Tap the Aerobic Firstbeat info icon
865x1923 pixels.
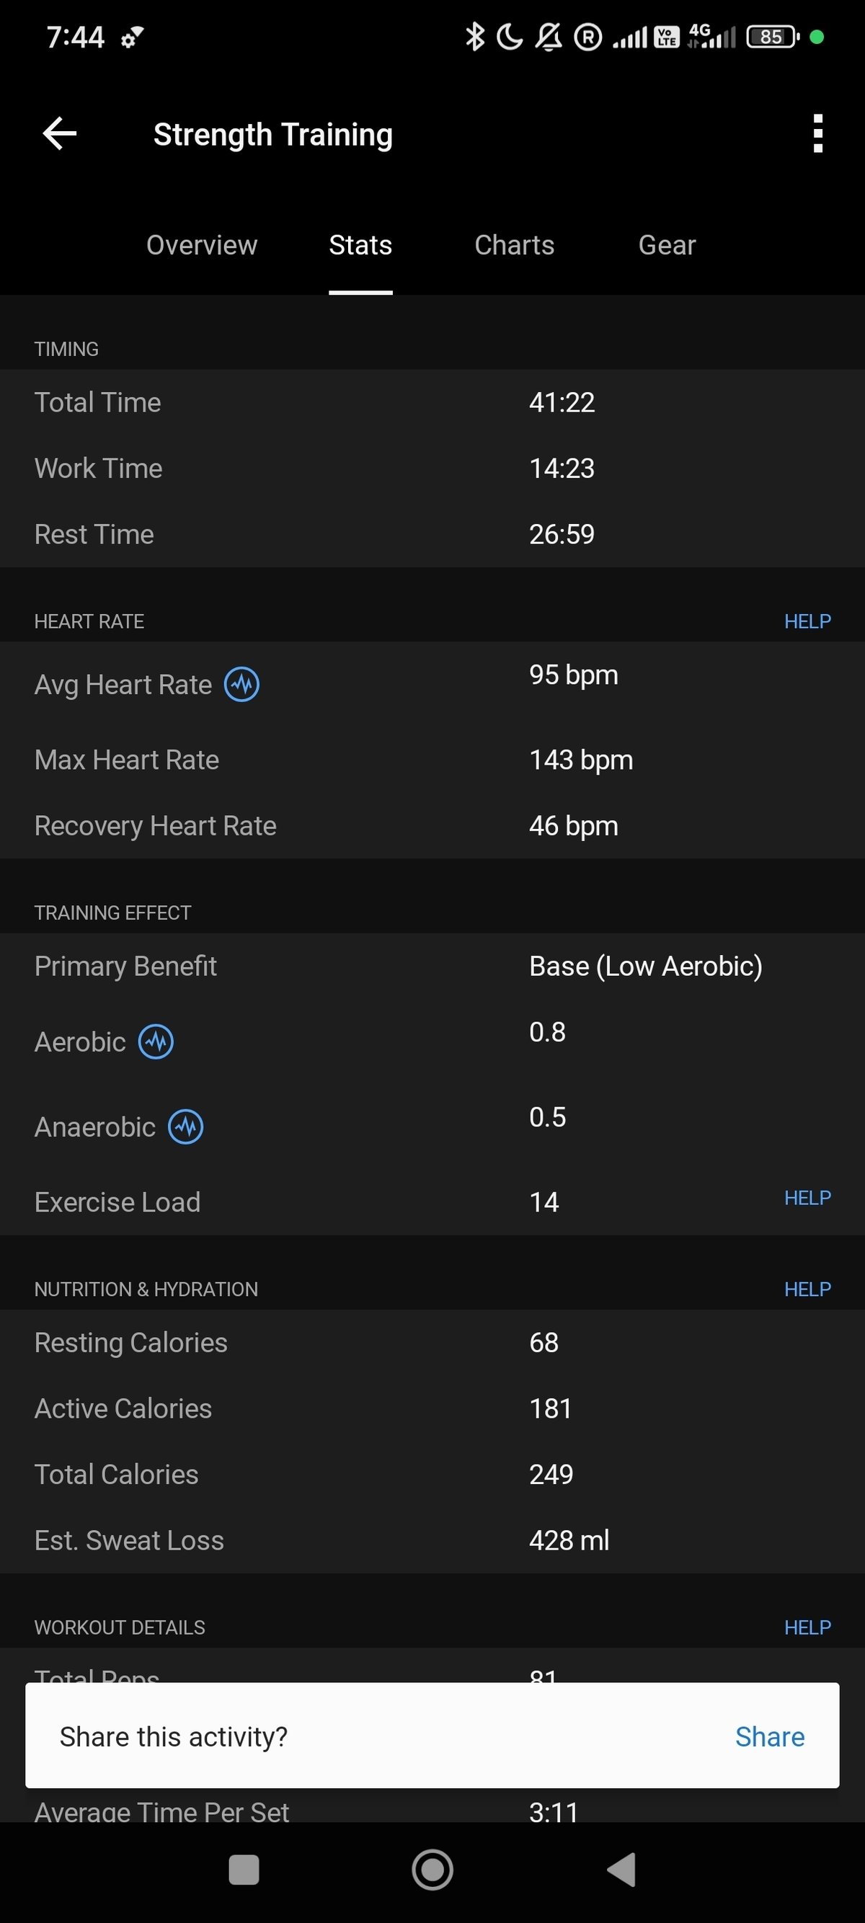(x=156, y=1042)
